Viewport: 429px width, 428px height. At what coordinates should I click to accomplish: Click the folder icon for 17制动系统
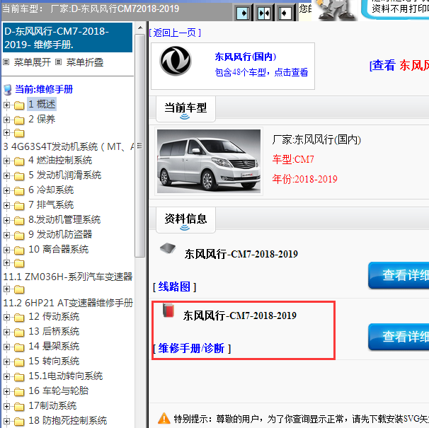19,406
